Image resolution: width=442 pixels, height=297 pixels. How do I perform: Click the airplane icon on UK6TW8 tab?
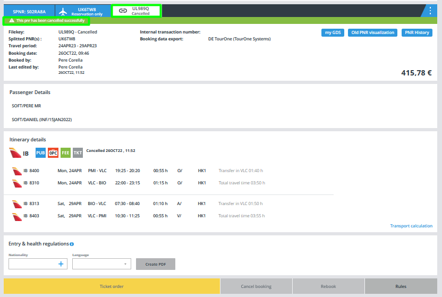pyautogui.click(x=64, y=11)
